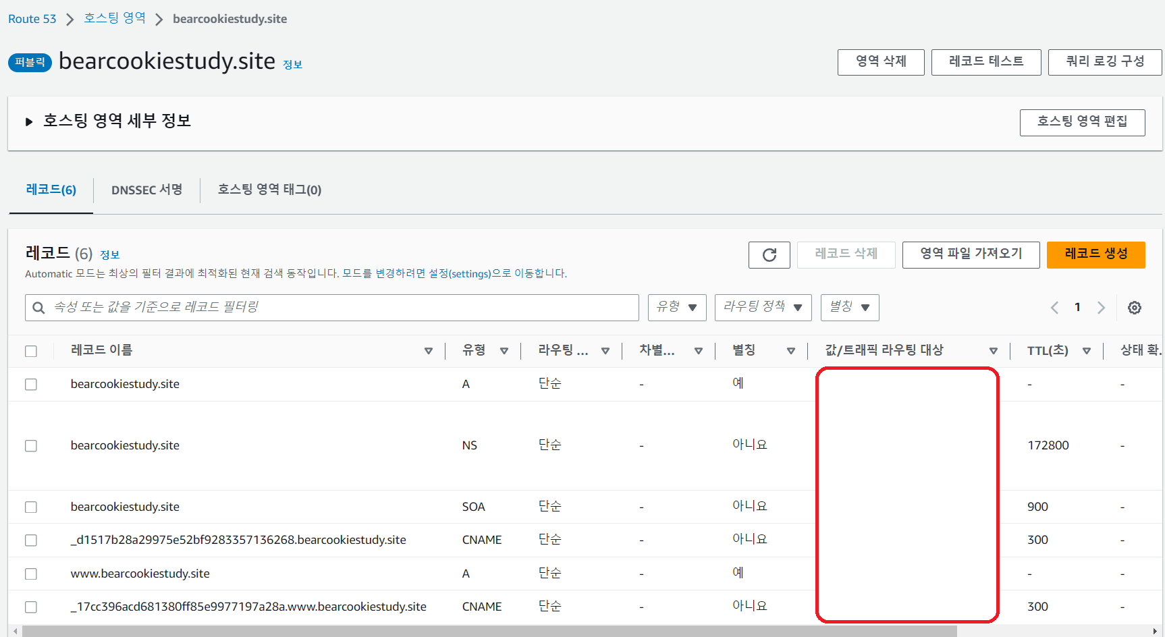Select the NS record checkbox
1165x637 pixels.
pyautogui.click(x=31, y=446)
